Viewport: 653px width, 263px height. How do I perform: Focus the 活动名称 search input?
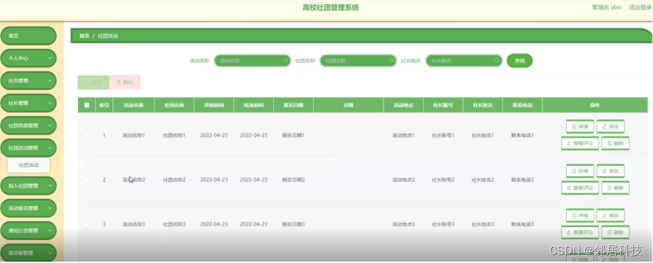coord(252,61)
